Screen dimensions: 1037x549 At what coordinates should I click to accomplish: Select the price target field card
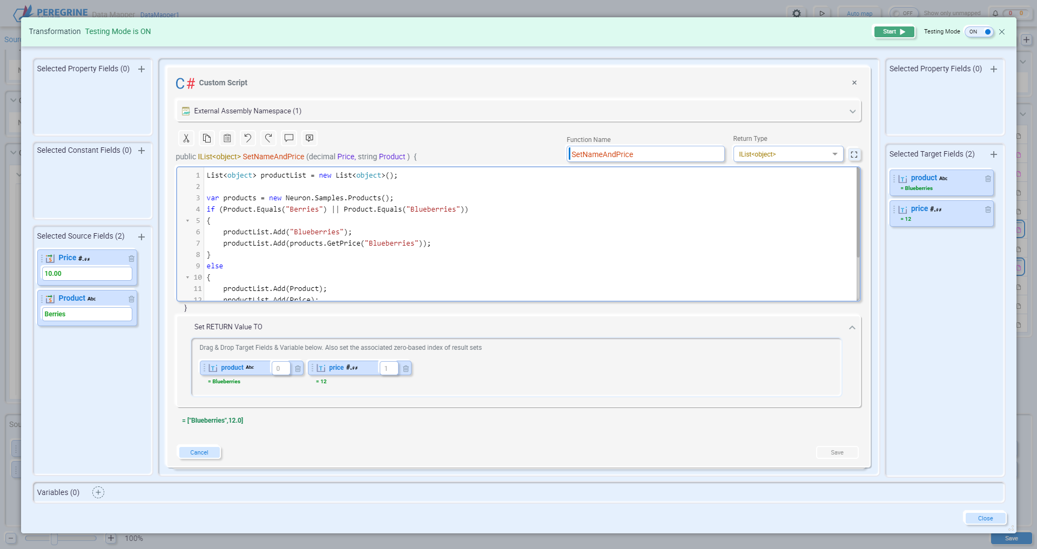click(x=941, y=214)
